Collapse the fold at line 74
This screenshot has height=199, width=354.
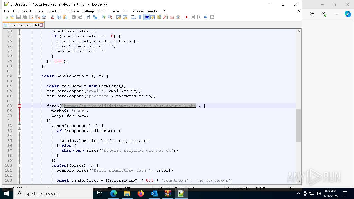pos(19,36)
